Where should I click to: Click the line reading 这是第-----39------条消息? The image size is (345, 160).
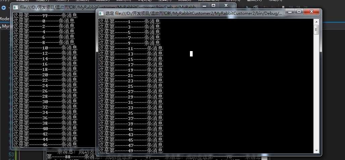pos(131,124)
